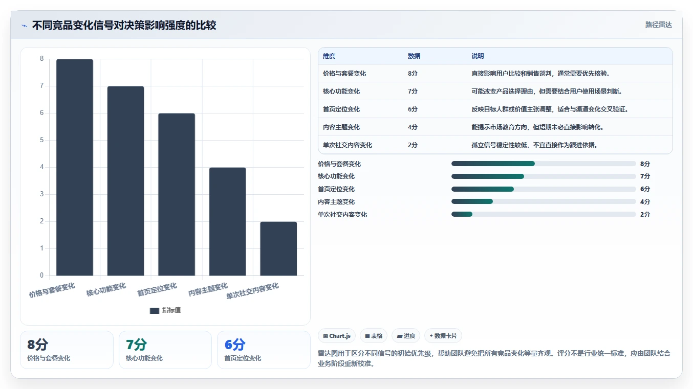Click the 单次社交内容变化 bar in the chart
Viewport: 693px width, 389px height.
[278, 248]
